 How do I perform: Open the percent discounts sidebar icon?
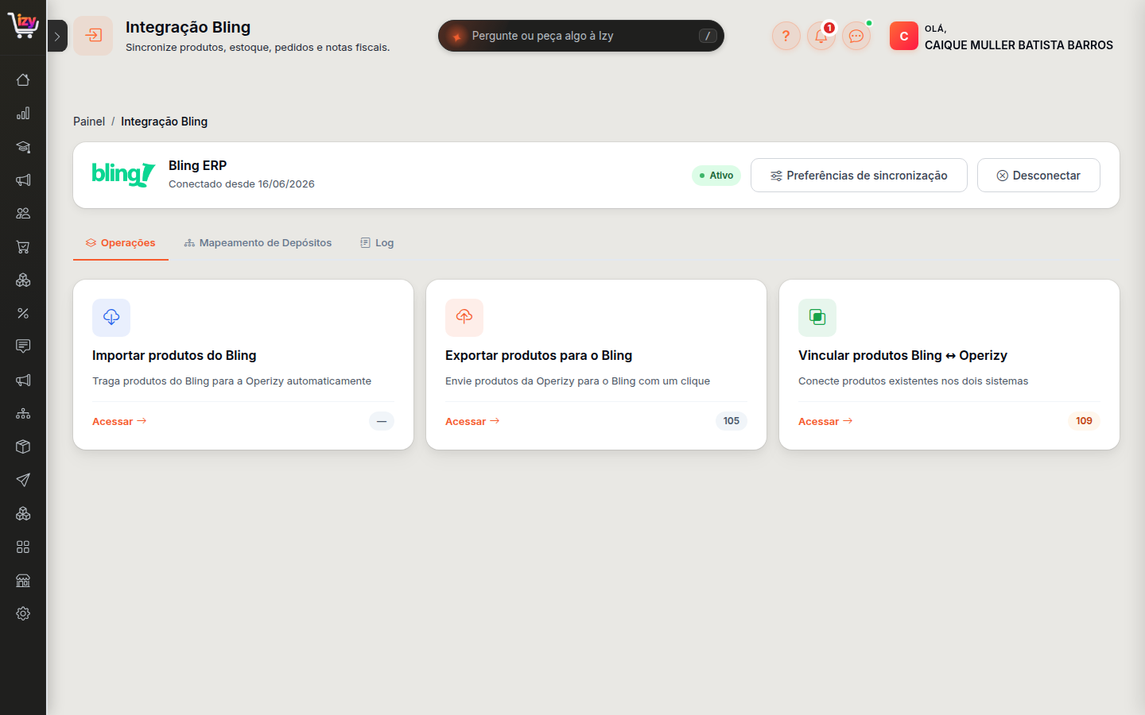23,314
